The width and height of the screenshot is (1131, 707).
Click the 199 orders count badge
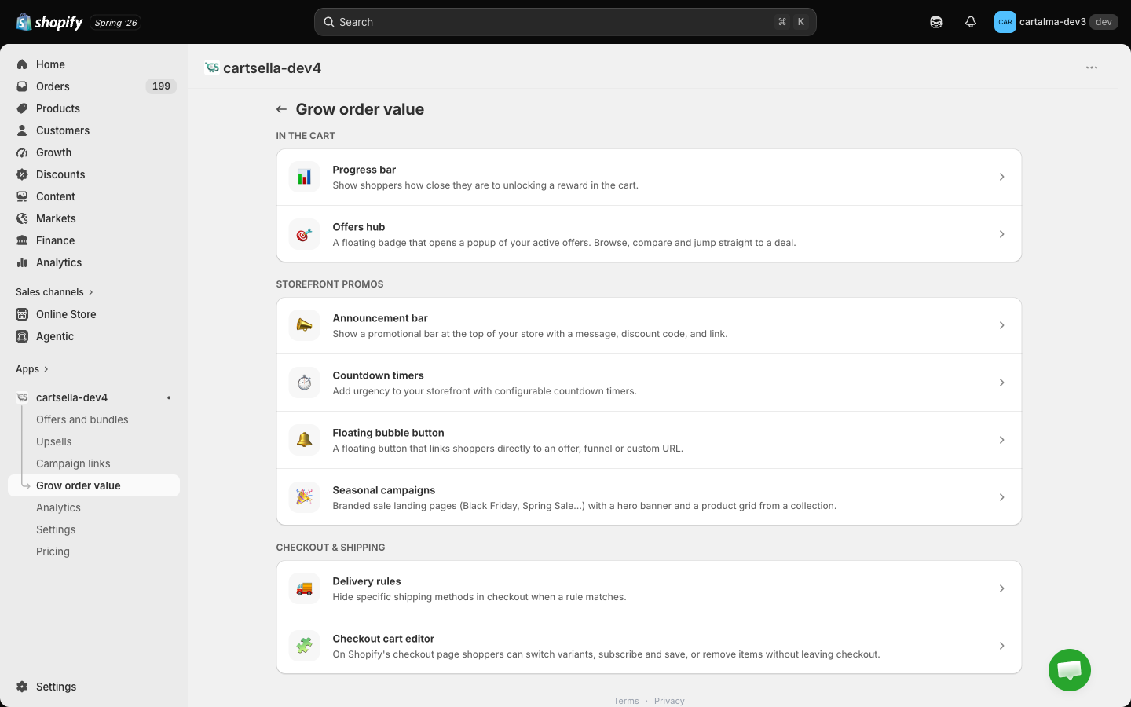pos(161,86)
